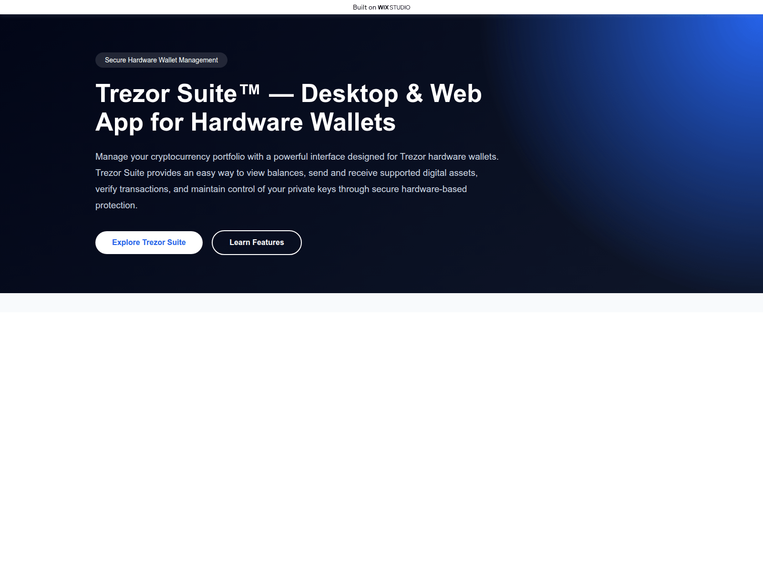Click the paragraph starting Manage your cryptocurrency portfolio
The image size is (763, 572).
click(x=297, y=181)
